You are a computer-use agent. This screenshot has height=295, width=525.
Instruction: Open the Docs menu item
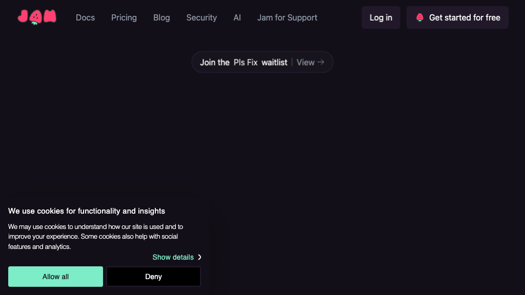coord(85,17)
